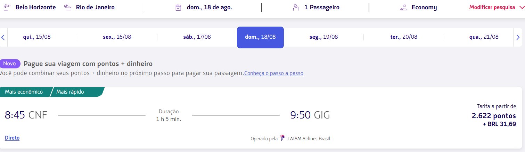Click the seat icon next to Economy
The height and width of the screenshot is (152, 525).
(403, 8)
